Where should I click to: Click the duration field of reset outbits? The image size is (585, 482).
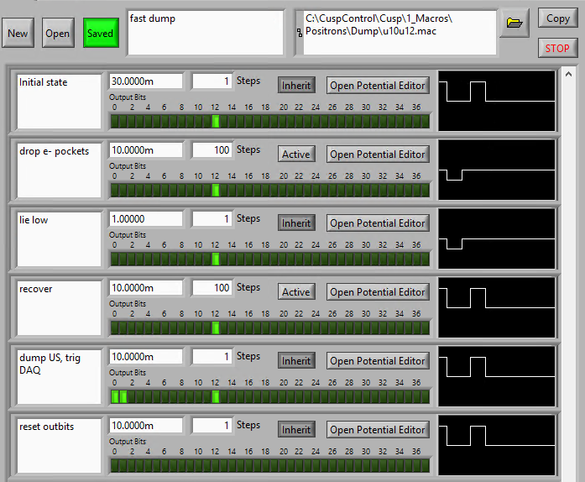(146, 426)
